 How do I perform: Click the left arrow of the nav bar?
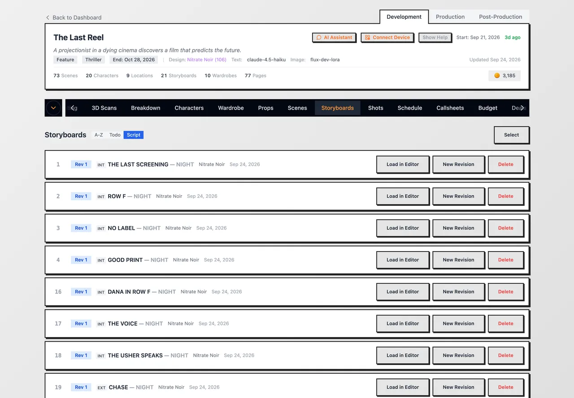click(x=72, y=108)
